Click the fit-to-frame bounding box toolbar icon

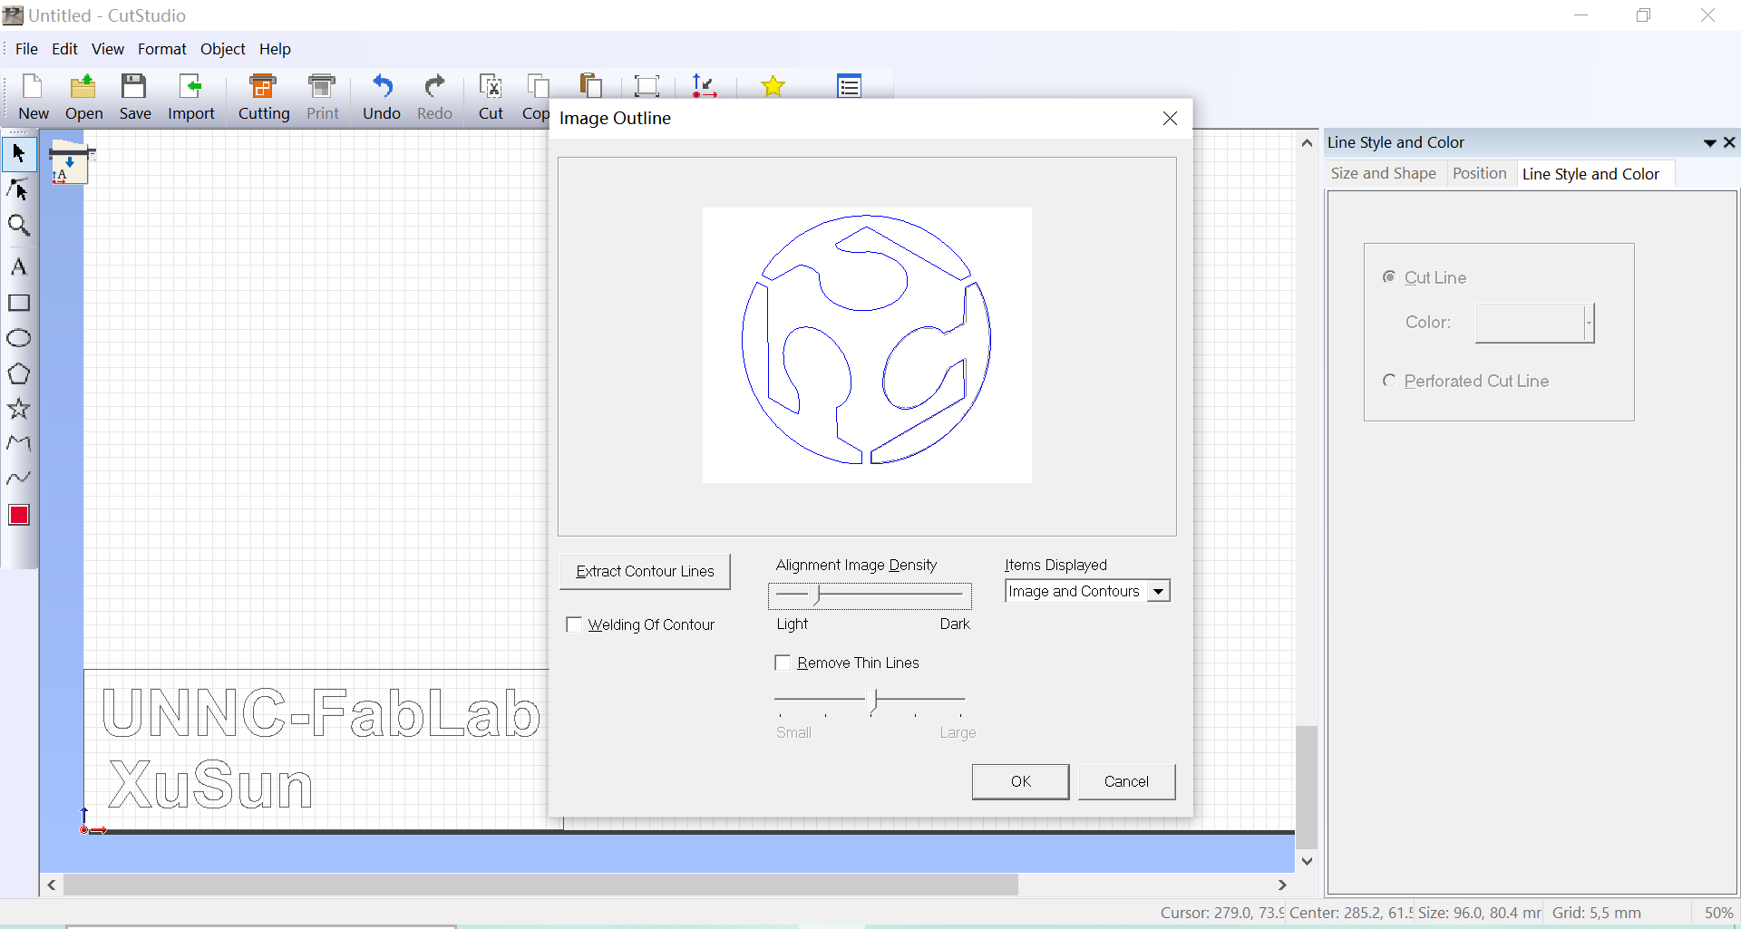click(x=647, y=86)
